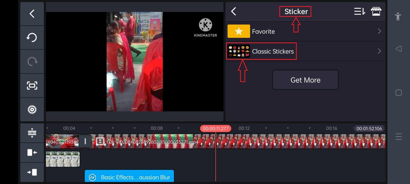Image resolution: width=410 pixels, height=184 pixels.
Task: Open the Favorite stickers category
Action: coord(263,31)
